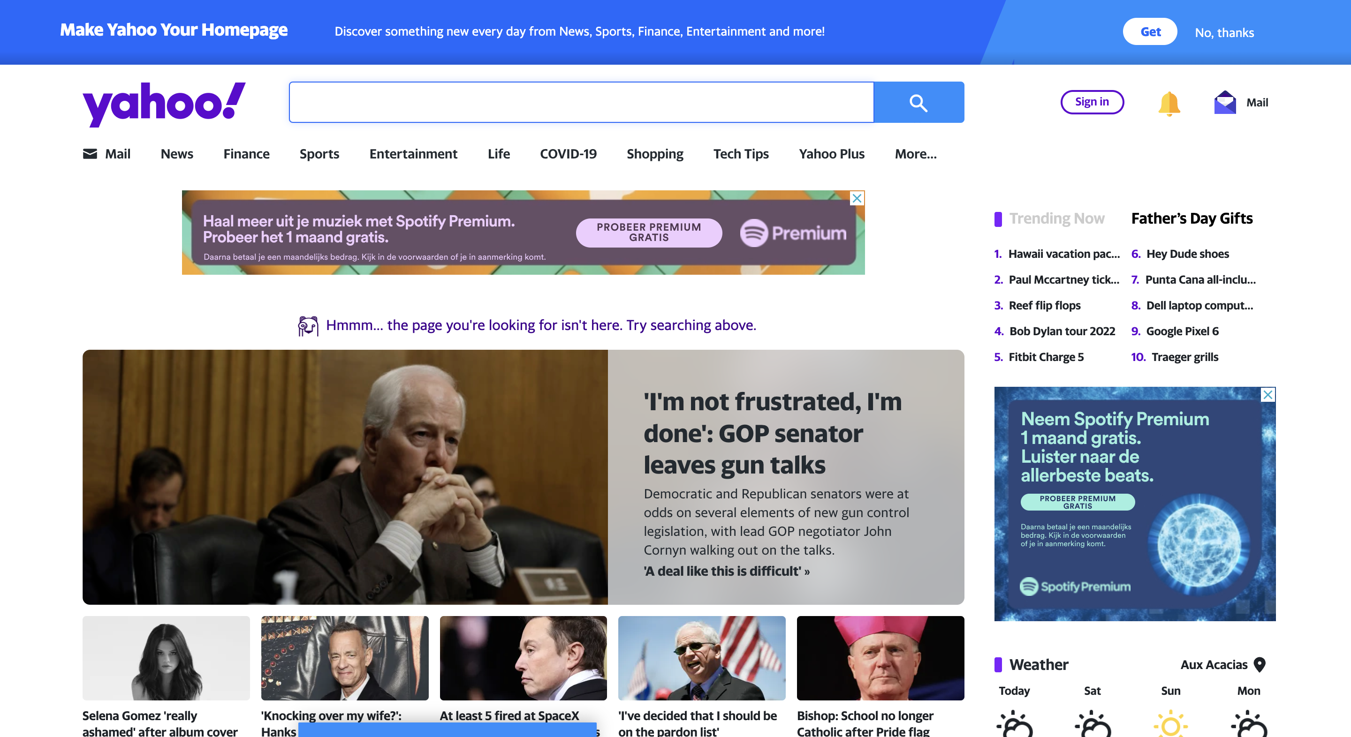Click the Mail text link next to envelope at top right
The height and width of the screenshot is (737, 1351).
click(1257, 103)
